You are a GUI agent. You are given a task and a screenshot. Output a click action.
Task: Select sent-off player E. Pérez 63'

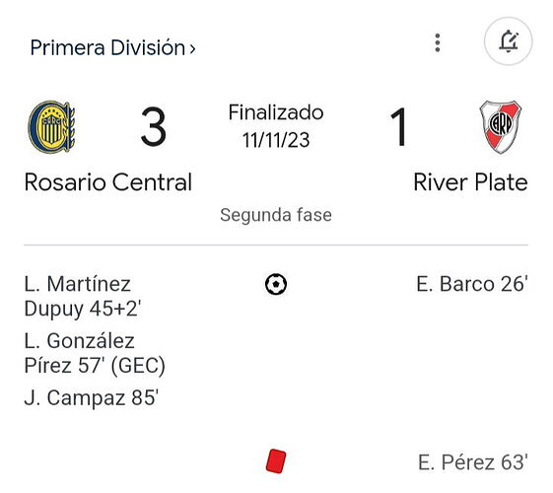[473, 462]
